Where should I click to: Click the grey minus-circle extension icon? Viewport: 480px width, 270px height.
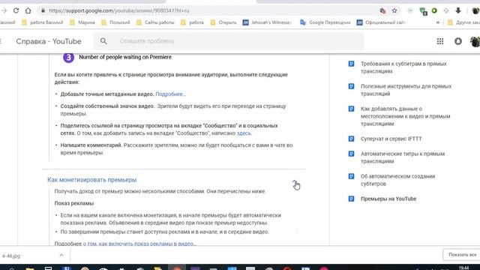pyautogui.click(x=410, y=10)
